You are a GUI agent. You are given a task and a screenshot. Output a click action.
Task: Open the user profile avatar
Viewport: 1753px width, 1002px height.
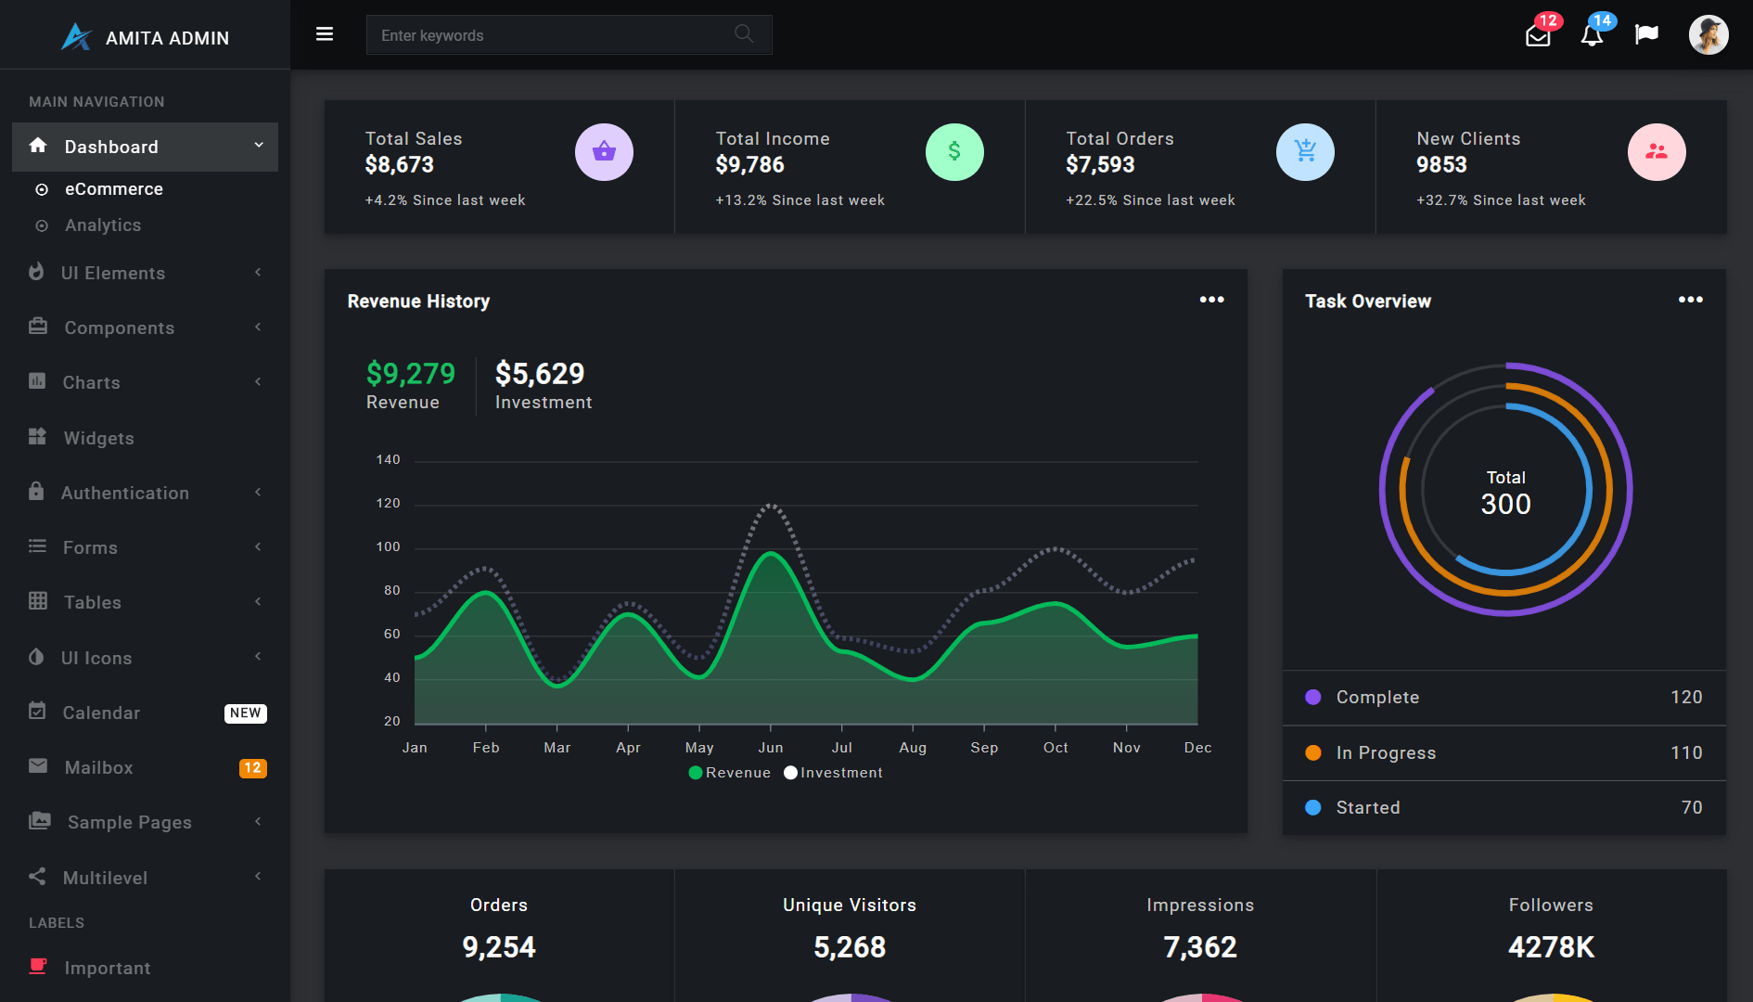point(1708,35)
